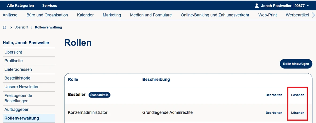Screen dimensions: 316x123
Task: Click the home icon in the breadcrumb
Action: point(5,28)
